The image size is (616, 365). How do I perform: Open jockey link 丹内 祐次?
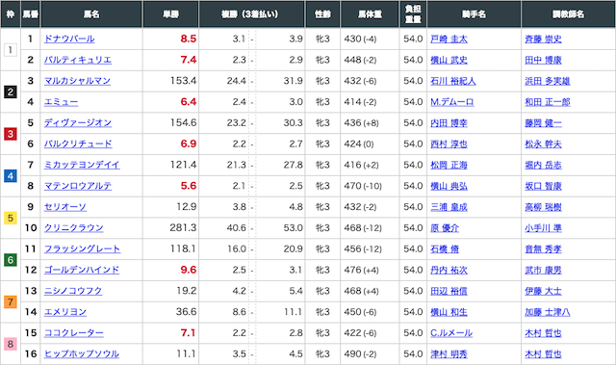449,270
